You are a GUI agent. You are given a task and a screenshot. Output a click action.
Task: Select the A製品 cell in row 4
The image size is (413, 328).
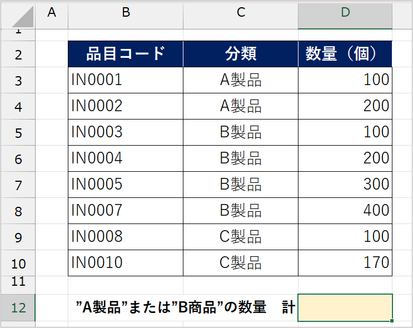241,106
